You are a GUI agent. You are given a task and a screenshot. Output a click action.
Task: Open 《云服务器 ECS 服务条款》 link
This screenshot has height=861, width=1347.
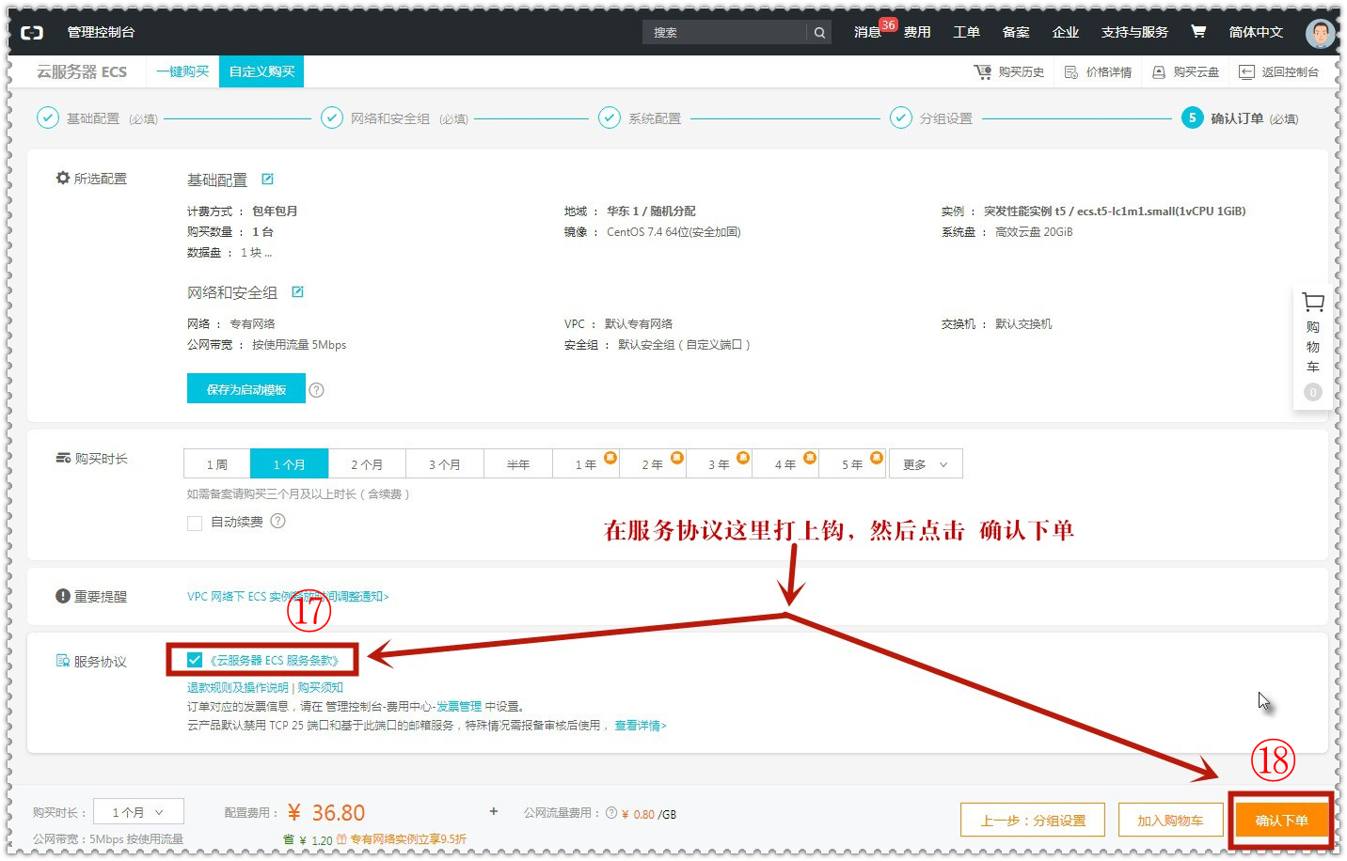[x=275, y=660]
